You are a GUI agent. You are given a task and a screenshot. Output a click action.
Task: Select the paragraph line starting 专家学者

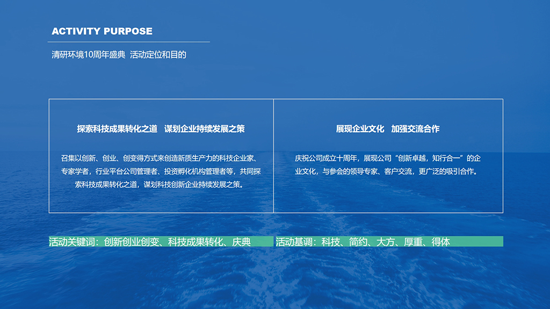click(161, 172)
